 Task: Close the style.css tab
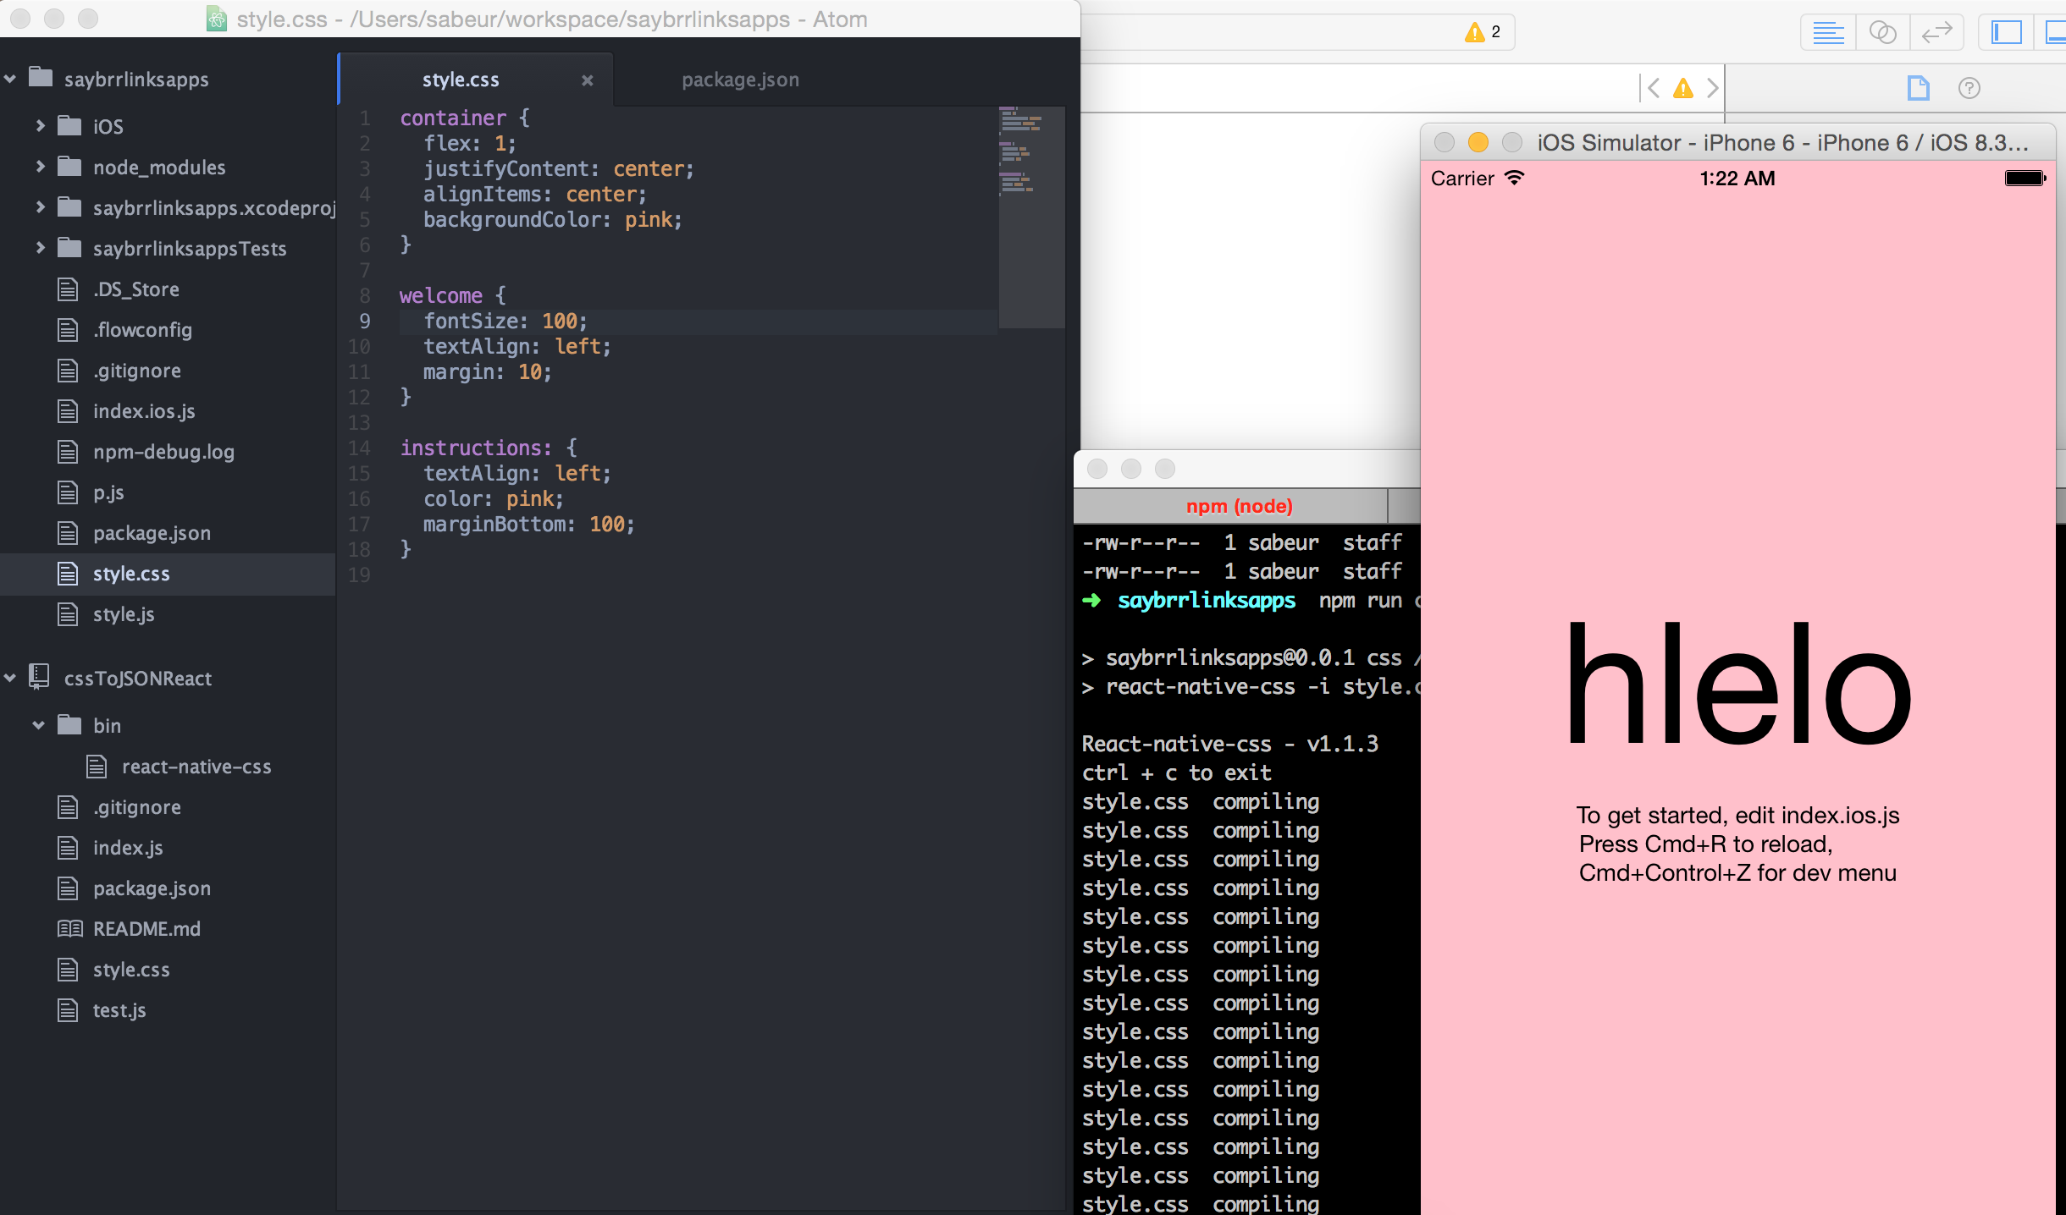point(587,80)
